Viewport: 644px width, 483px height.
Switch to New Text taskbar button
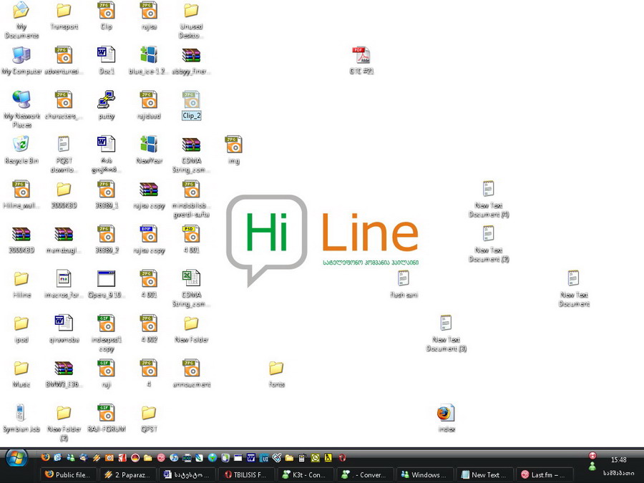[x=484, y=475]
